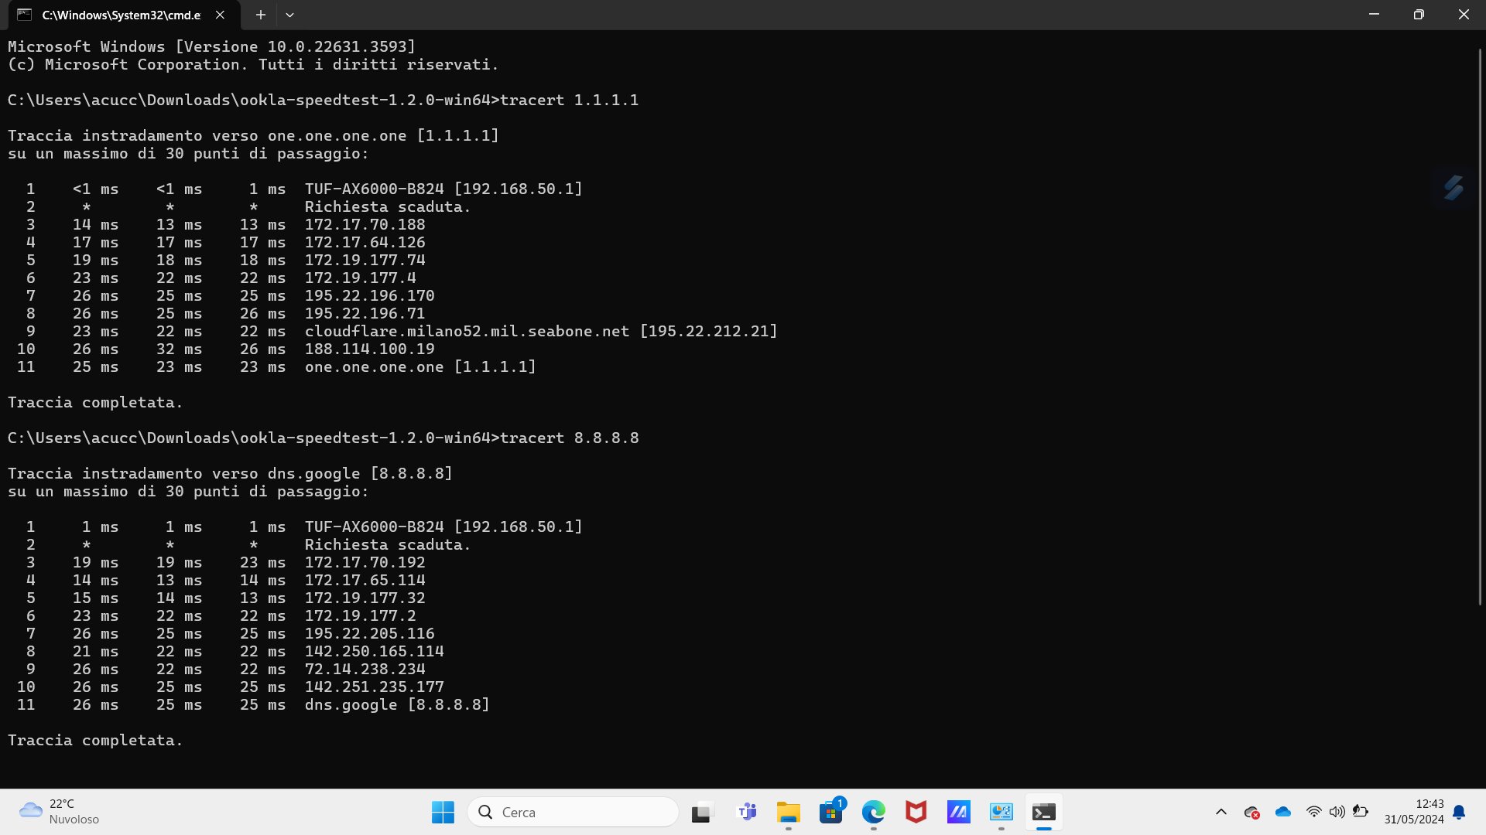
Task: Open the MyASUS taskbar app
Action: pyautogui.click(x=959, y=813)
